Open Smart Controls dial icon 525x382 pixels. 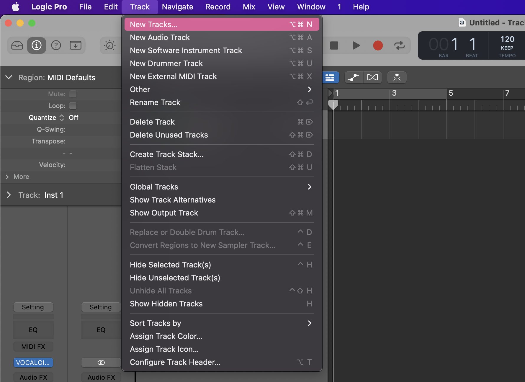click(x=109, y=45)
